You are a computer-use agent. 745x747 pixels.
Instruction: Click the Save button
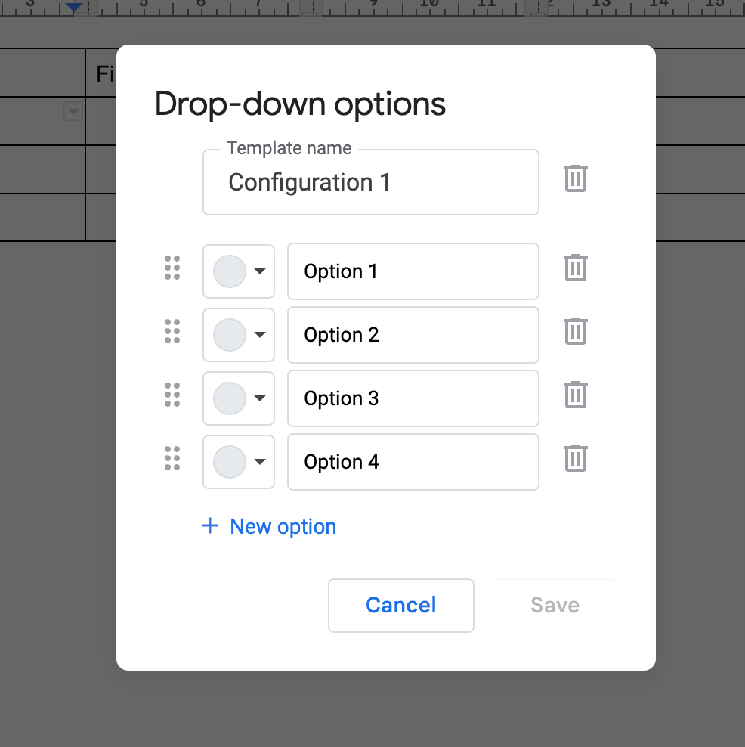555,605
